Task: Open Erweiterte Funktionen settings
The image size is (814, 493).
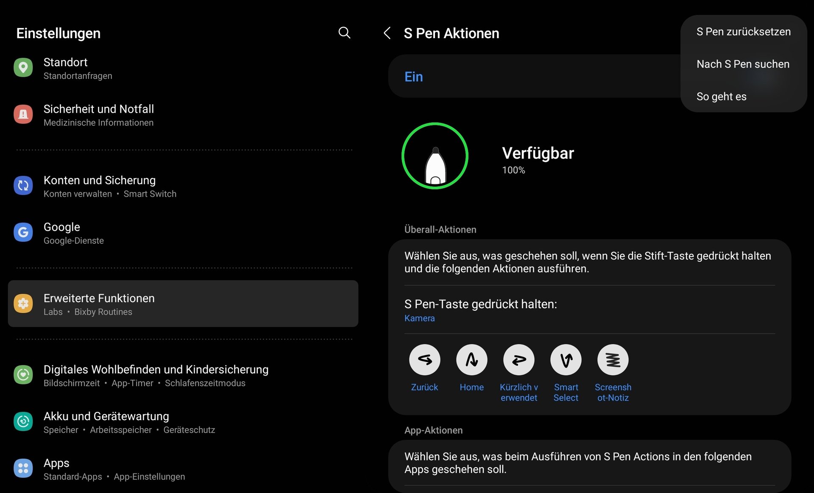Action: tap(183, 304)
